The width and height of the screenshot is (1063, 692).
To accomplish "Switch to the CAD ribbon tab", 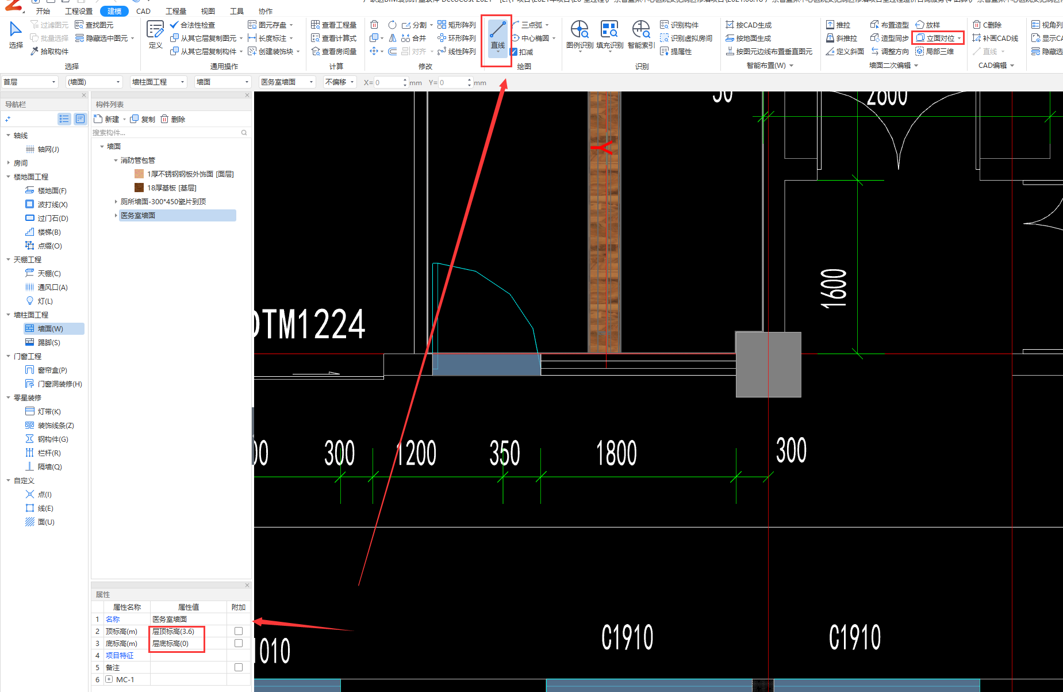I will [143, 11].
